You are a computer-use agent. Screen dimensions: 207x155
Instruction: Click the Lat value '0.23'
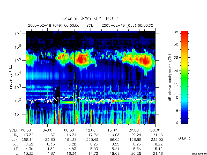(x=137, y=144)
